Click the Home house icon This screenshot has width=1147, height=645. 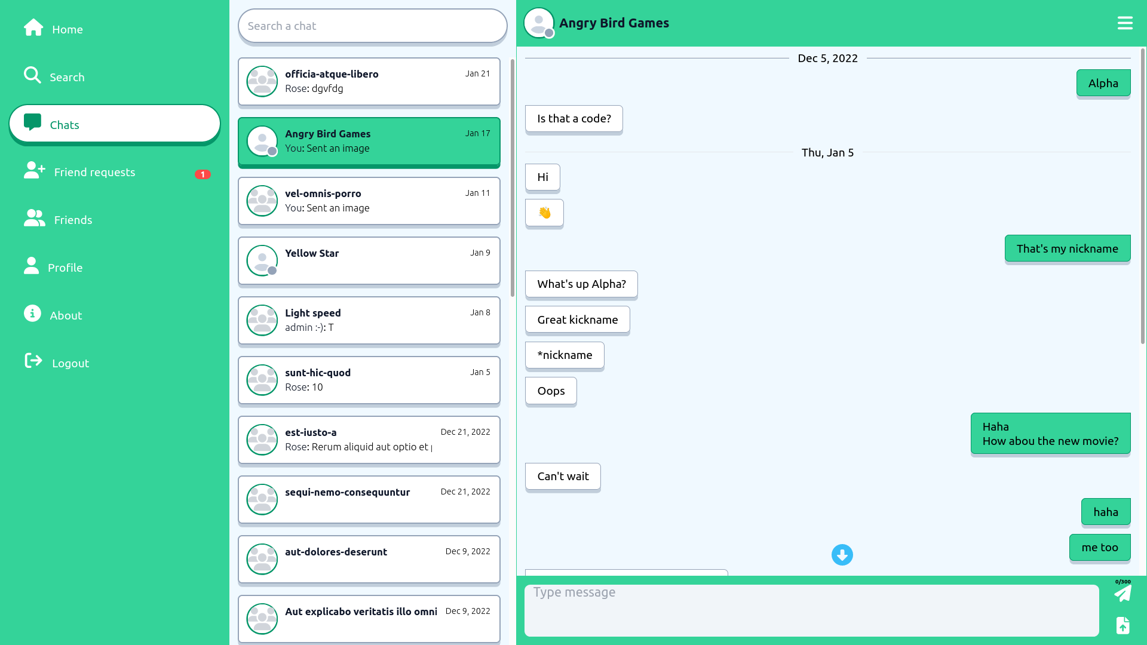tap(33, 27)
